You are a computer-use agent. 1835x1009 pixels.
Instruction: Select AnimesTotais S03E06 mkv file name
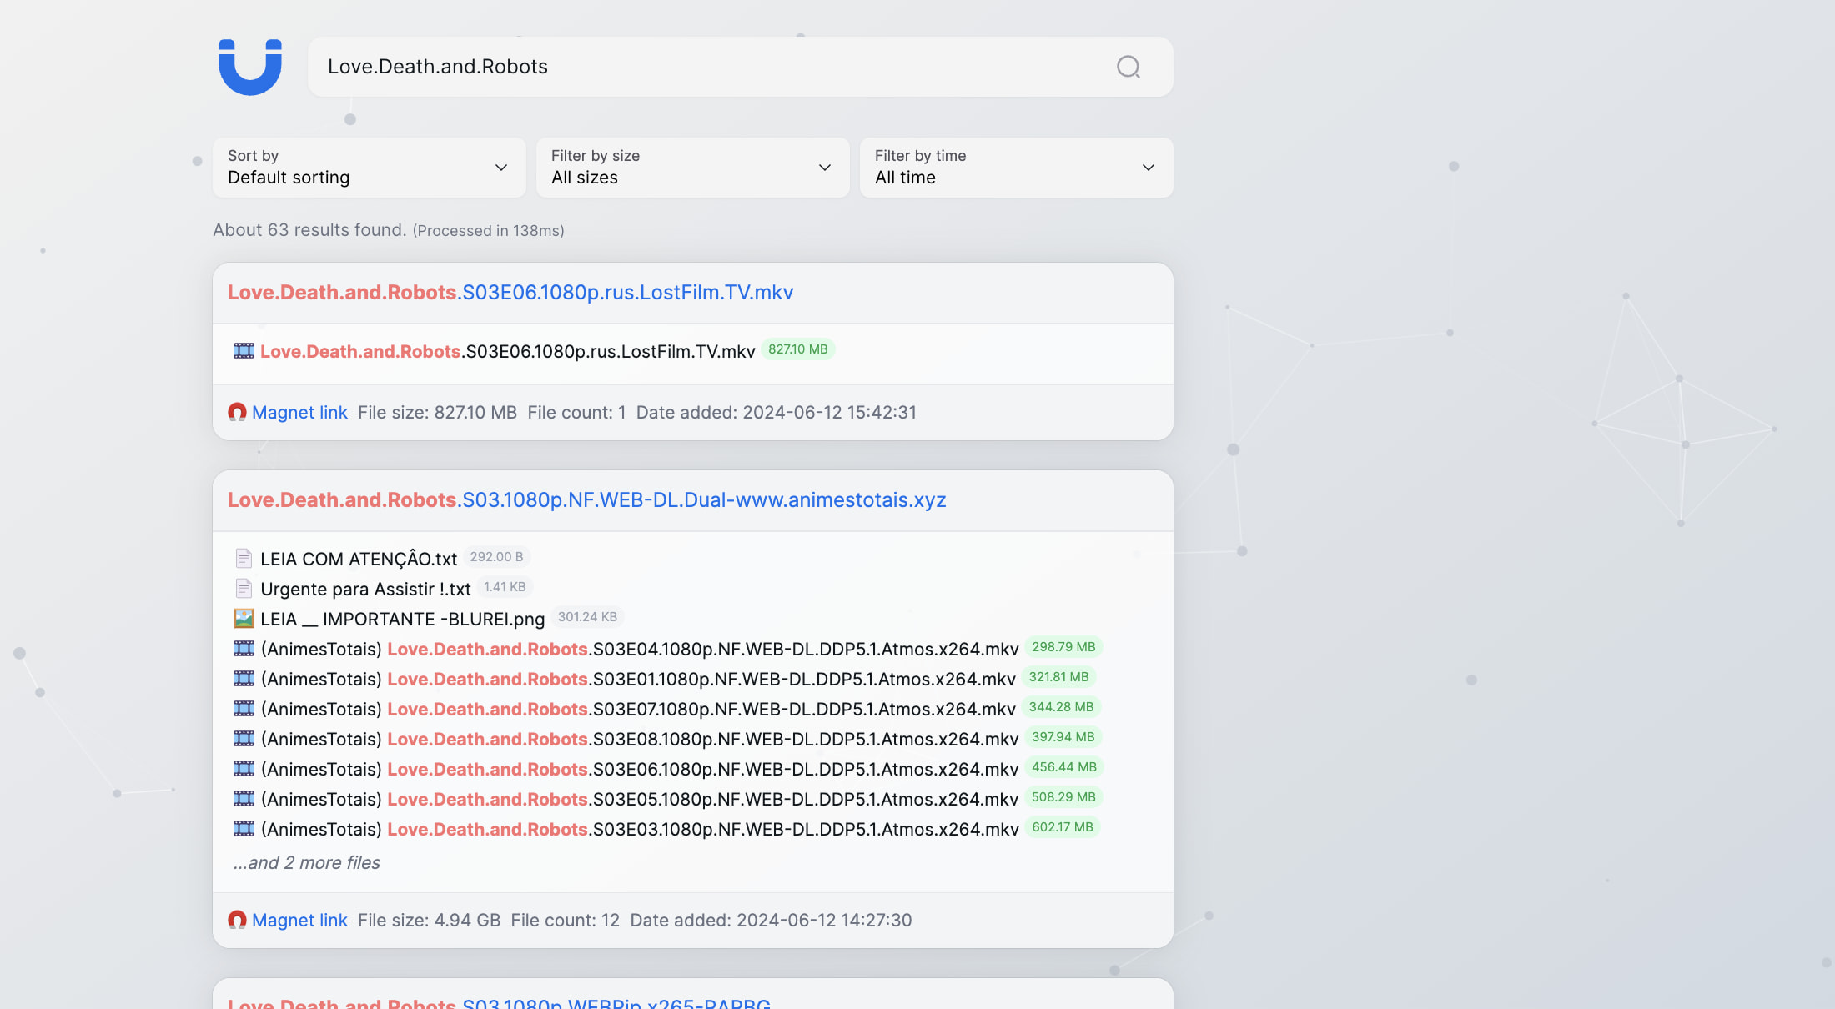tap(640, 769)
